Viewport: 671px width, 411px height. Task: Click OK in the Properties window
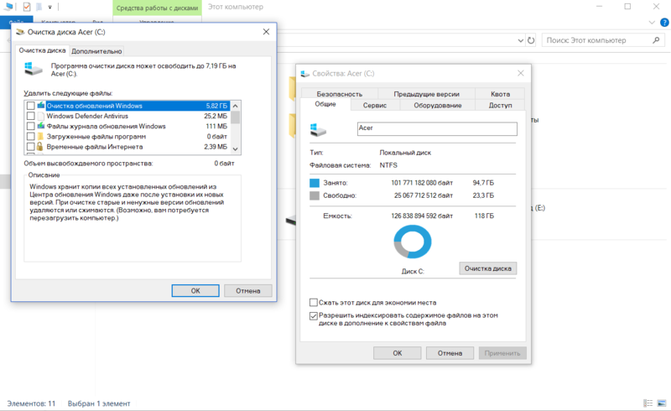397,353
